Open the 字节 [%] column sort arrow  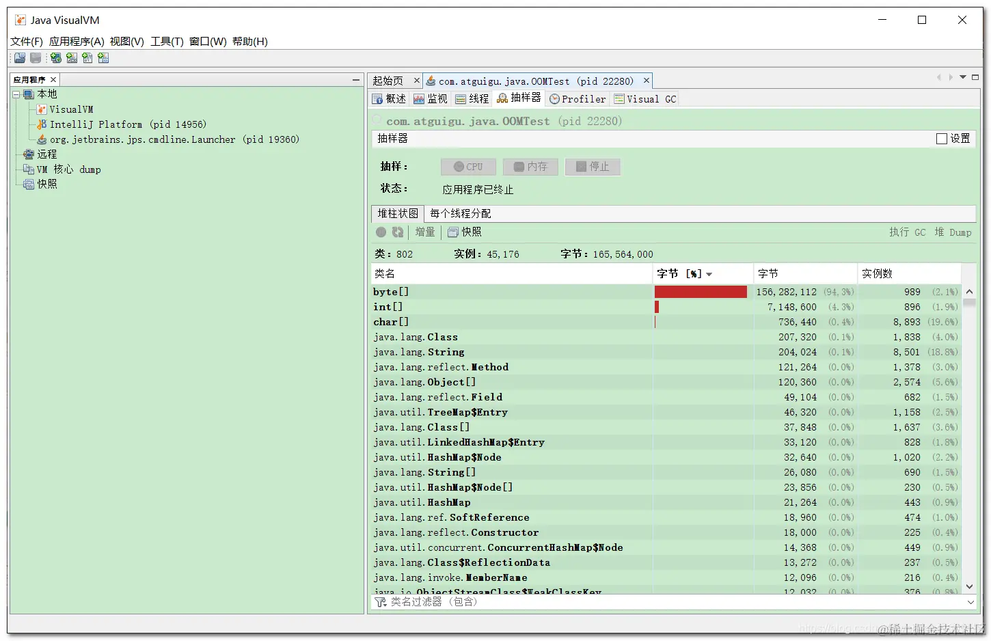tap(709, 275)
